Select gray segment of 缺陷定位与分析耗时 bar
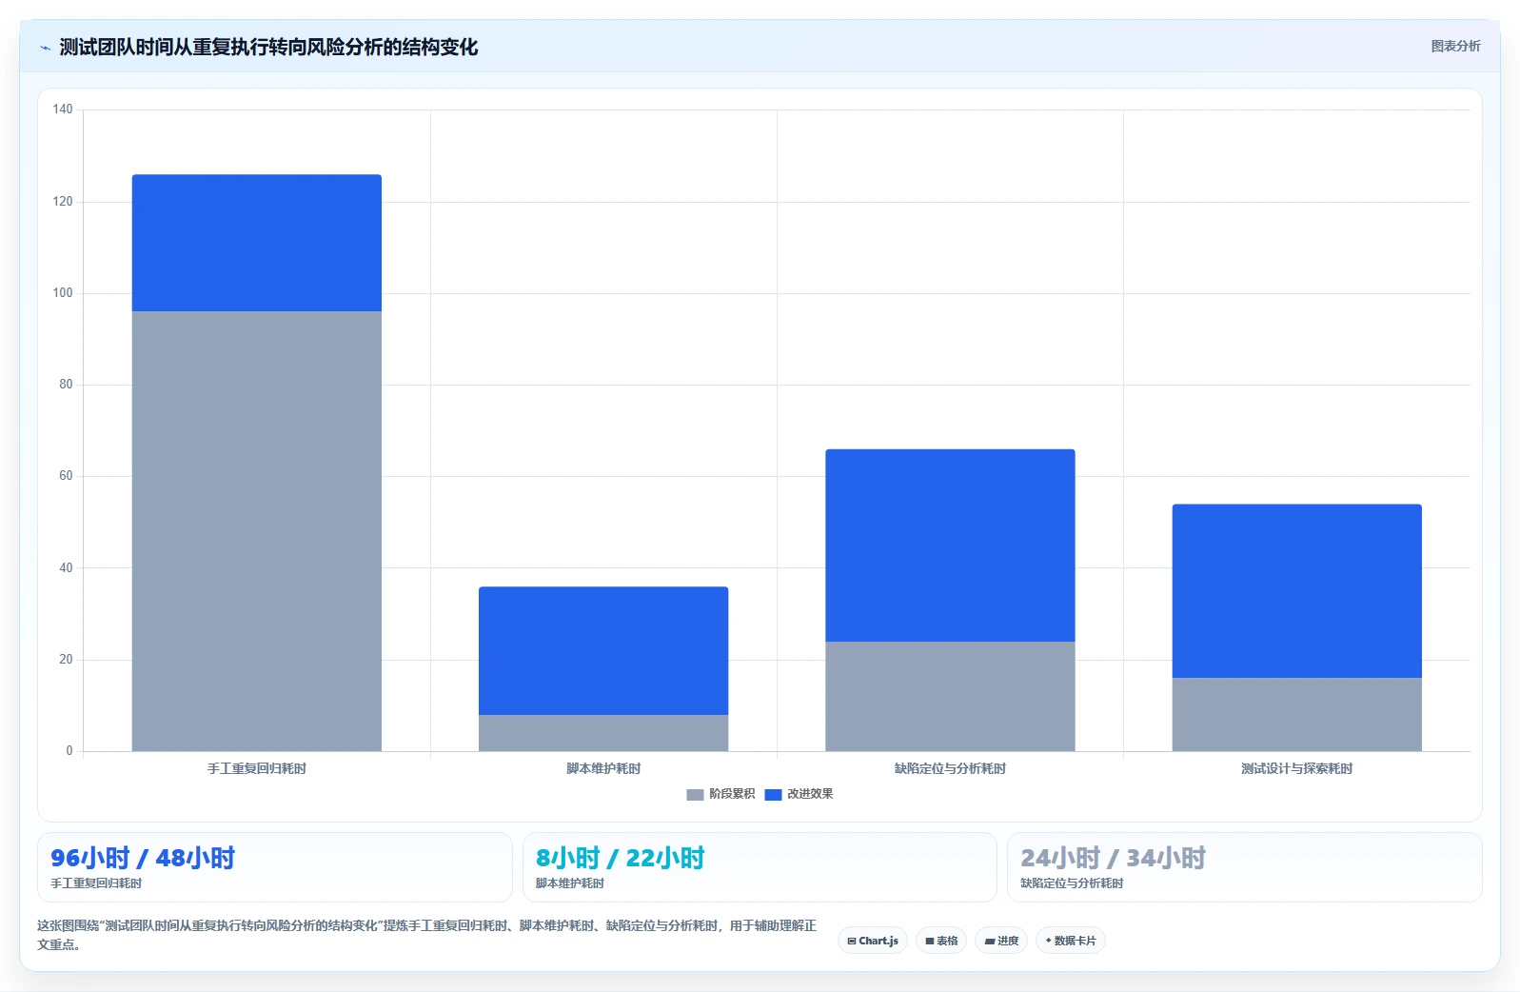Screen dimensions: 1520x992 [x=950, y=696]
